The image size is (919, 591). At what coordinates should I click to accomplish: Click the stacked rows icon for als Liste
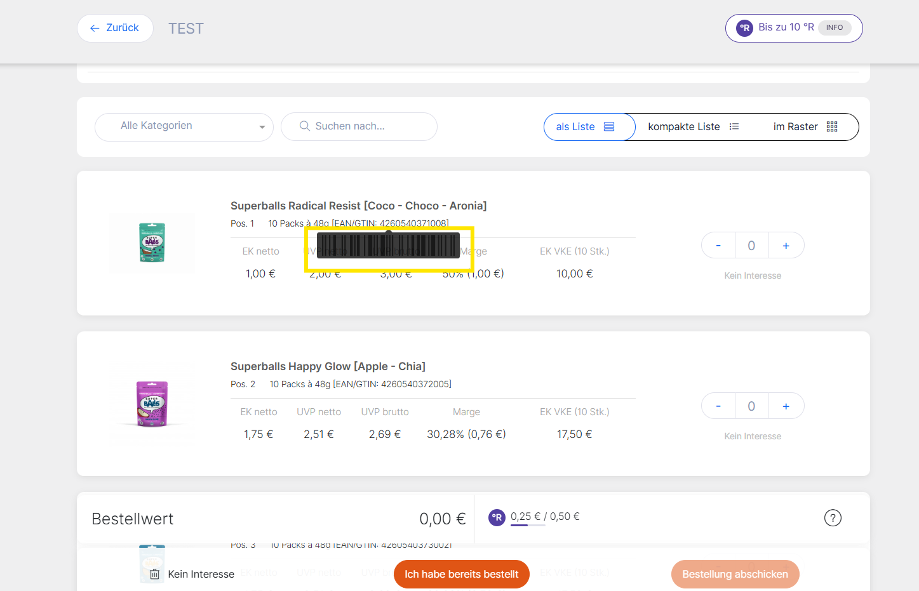[609, 127]
